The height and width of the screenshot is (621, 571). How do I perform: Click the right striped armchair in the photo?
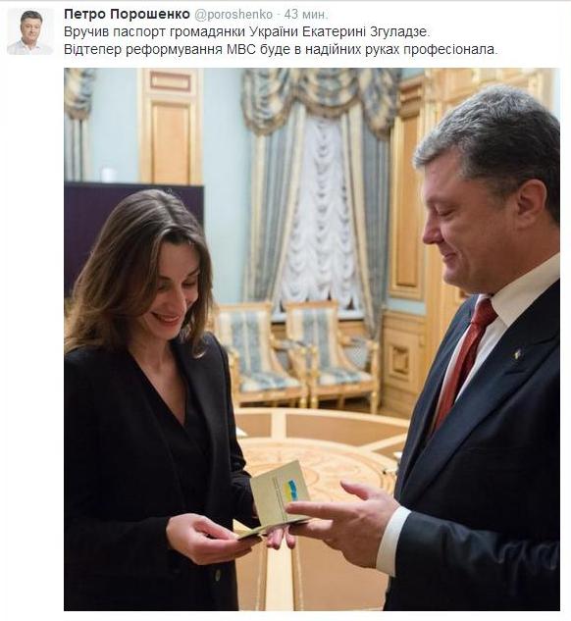tap(331, 354)
